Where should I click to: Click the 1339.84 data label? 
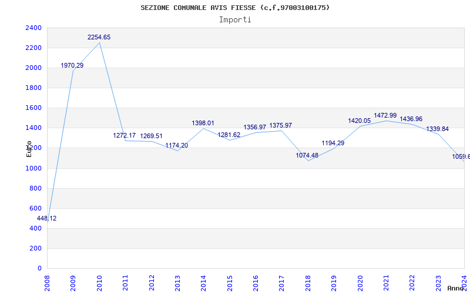tap(437, 129)
